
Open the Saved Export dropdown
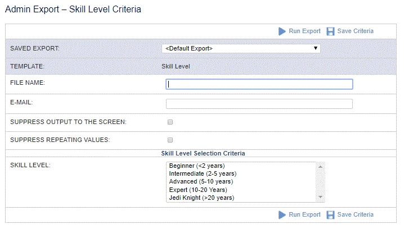(241, 48)
